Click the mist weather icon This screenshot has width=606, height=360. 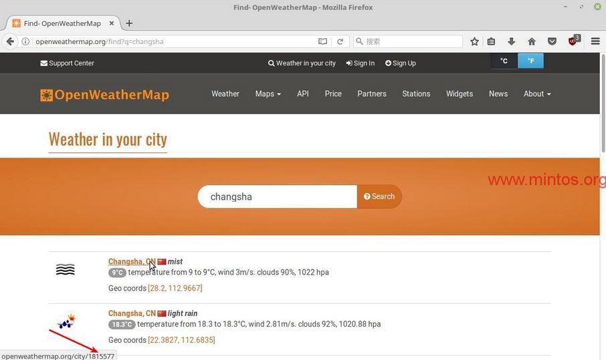point(66,270)
